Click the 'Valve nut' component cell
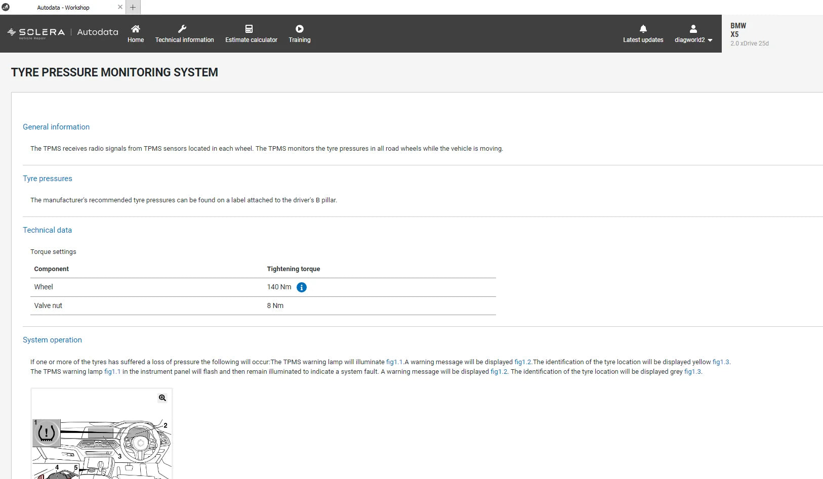This screenshot has height=479, width=823. (x=48, y=306)
